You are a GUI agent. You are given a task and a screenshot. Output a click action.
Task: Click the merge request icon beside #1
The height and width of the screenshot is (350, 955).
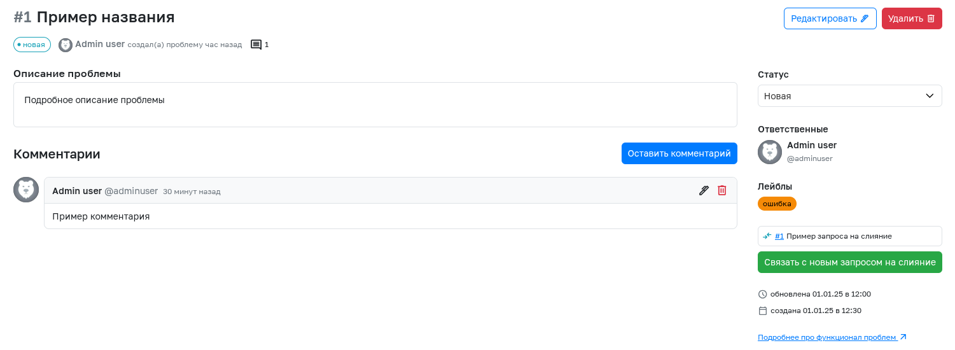[767, 235]
